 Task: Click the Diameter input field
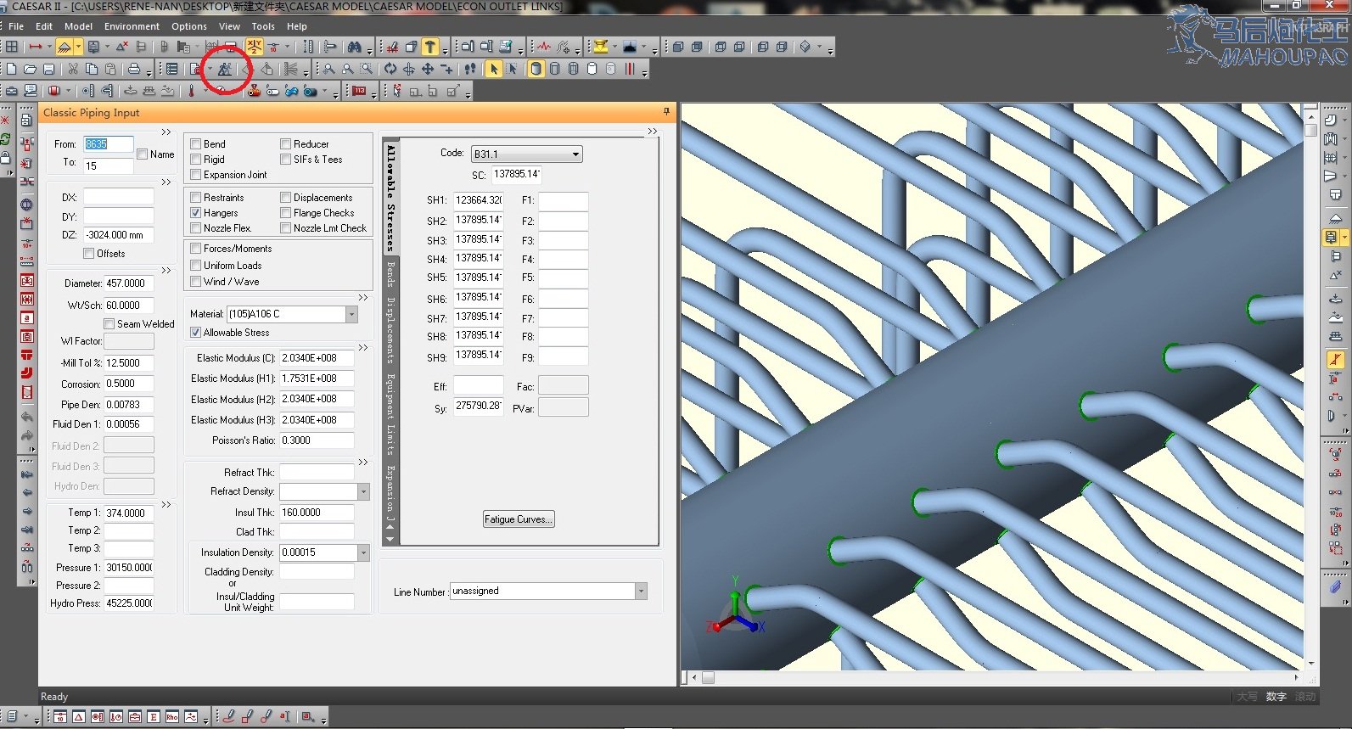pos(128,283)
